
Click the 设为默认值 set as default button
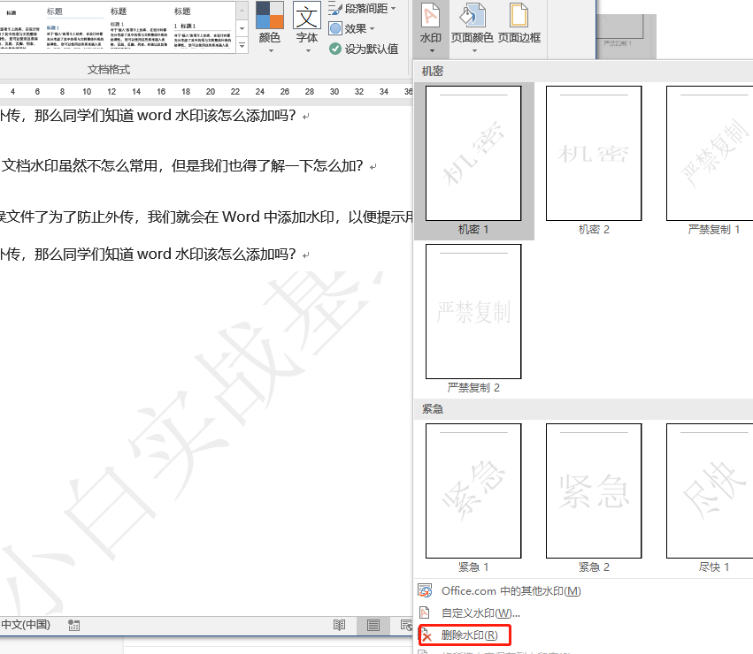[x=364, y=49]
